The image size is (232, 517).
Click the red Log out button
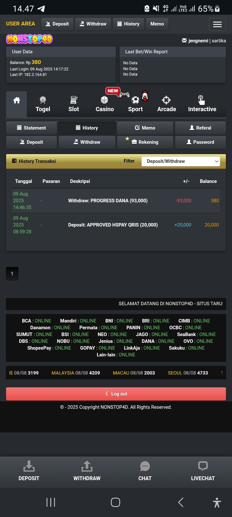click(116, 394)
